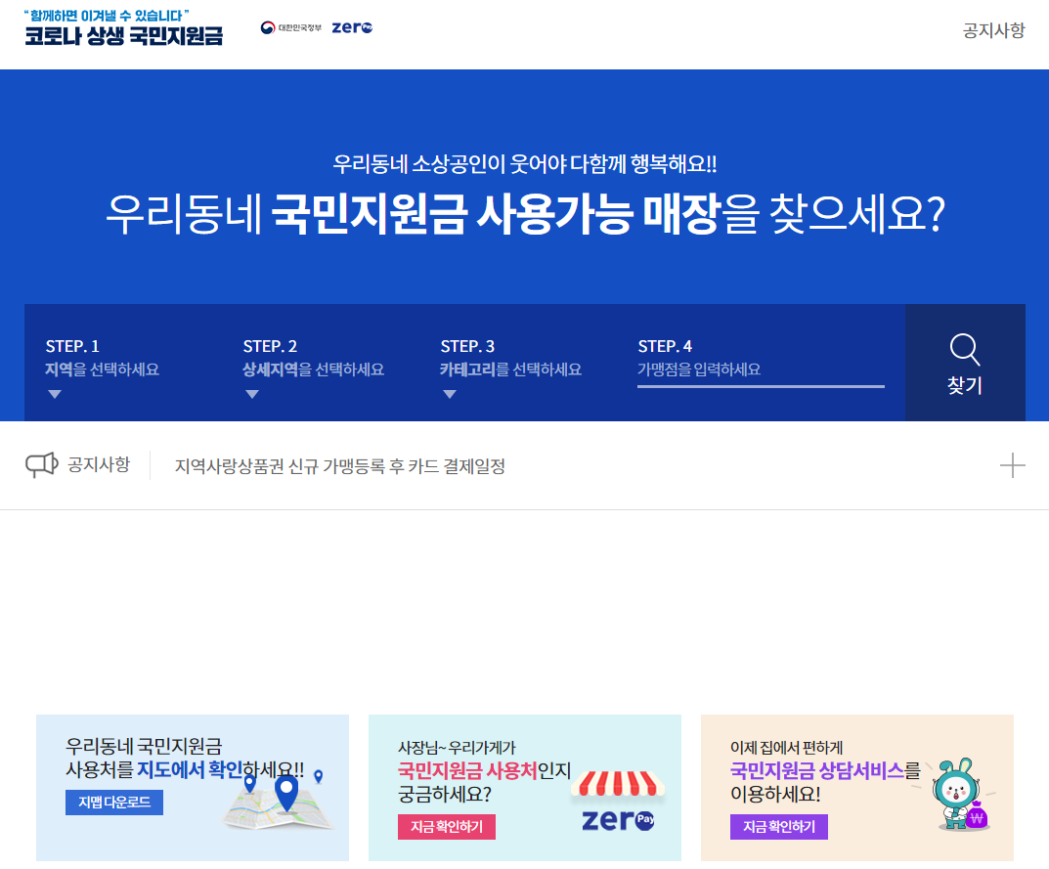Click the zero pay logo in the header
This screenshot has height=869, width=1049.
tap(352, 27)
